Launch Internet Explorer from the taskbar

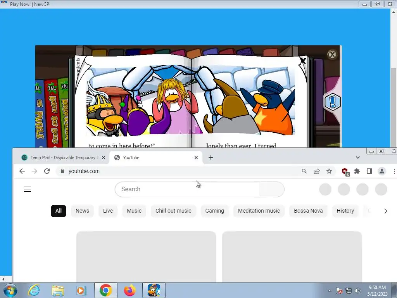tap(34, 290)
